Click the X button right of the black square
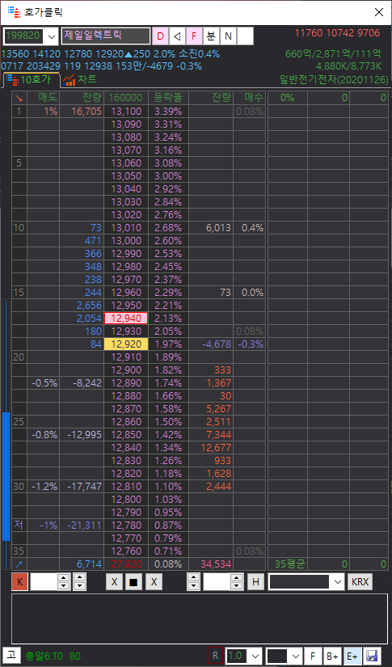392x667 pixels. point(154,582)
